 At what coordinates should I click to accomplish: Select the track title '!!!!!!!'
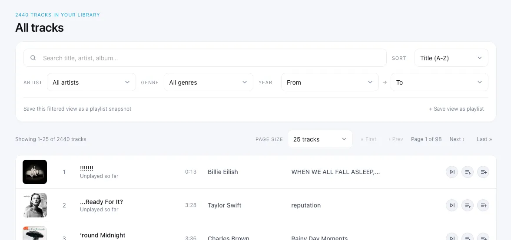87,168
